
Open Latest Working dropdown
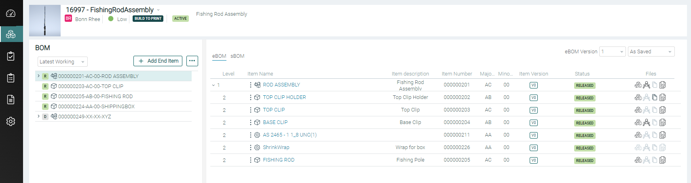[63, 62]
